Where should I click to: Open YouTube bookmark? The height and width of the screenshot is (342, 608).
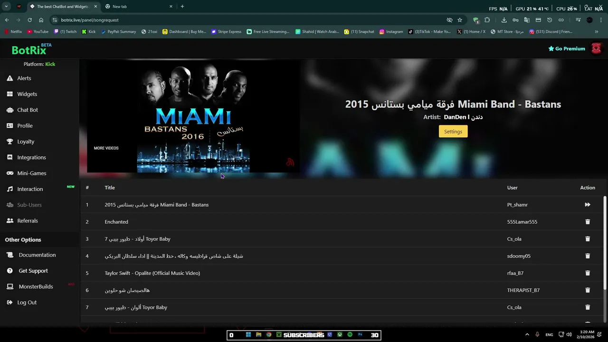point(38,32)
